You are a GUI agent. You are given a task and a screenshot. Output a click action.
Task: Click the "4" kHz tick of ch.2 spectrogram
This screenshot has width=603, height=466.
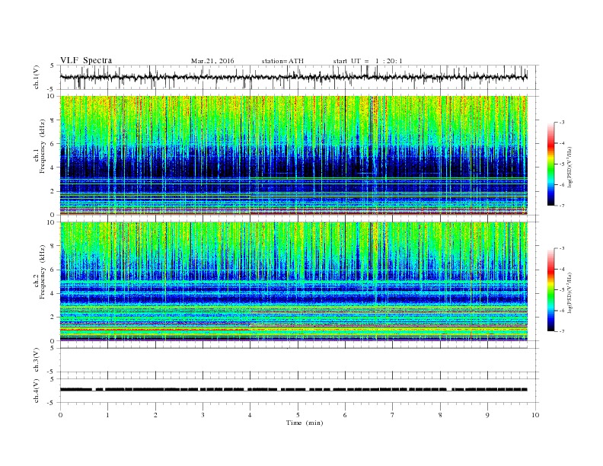53,293
